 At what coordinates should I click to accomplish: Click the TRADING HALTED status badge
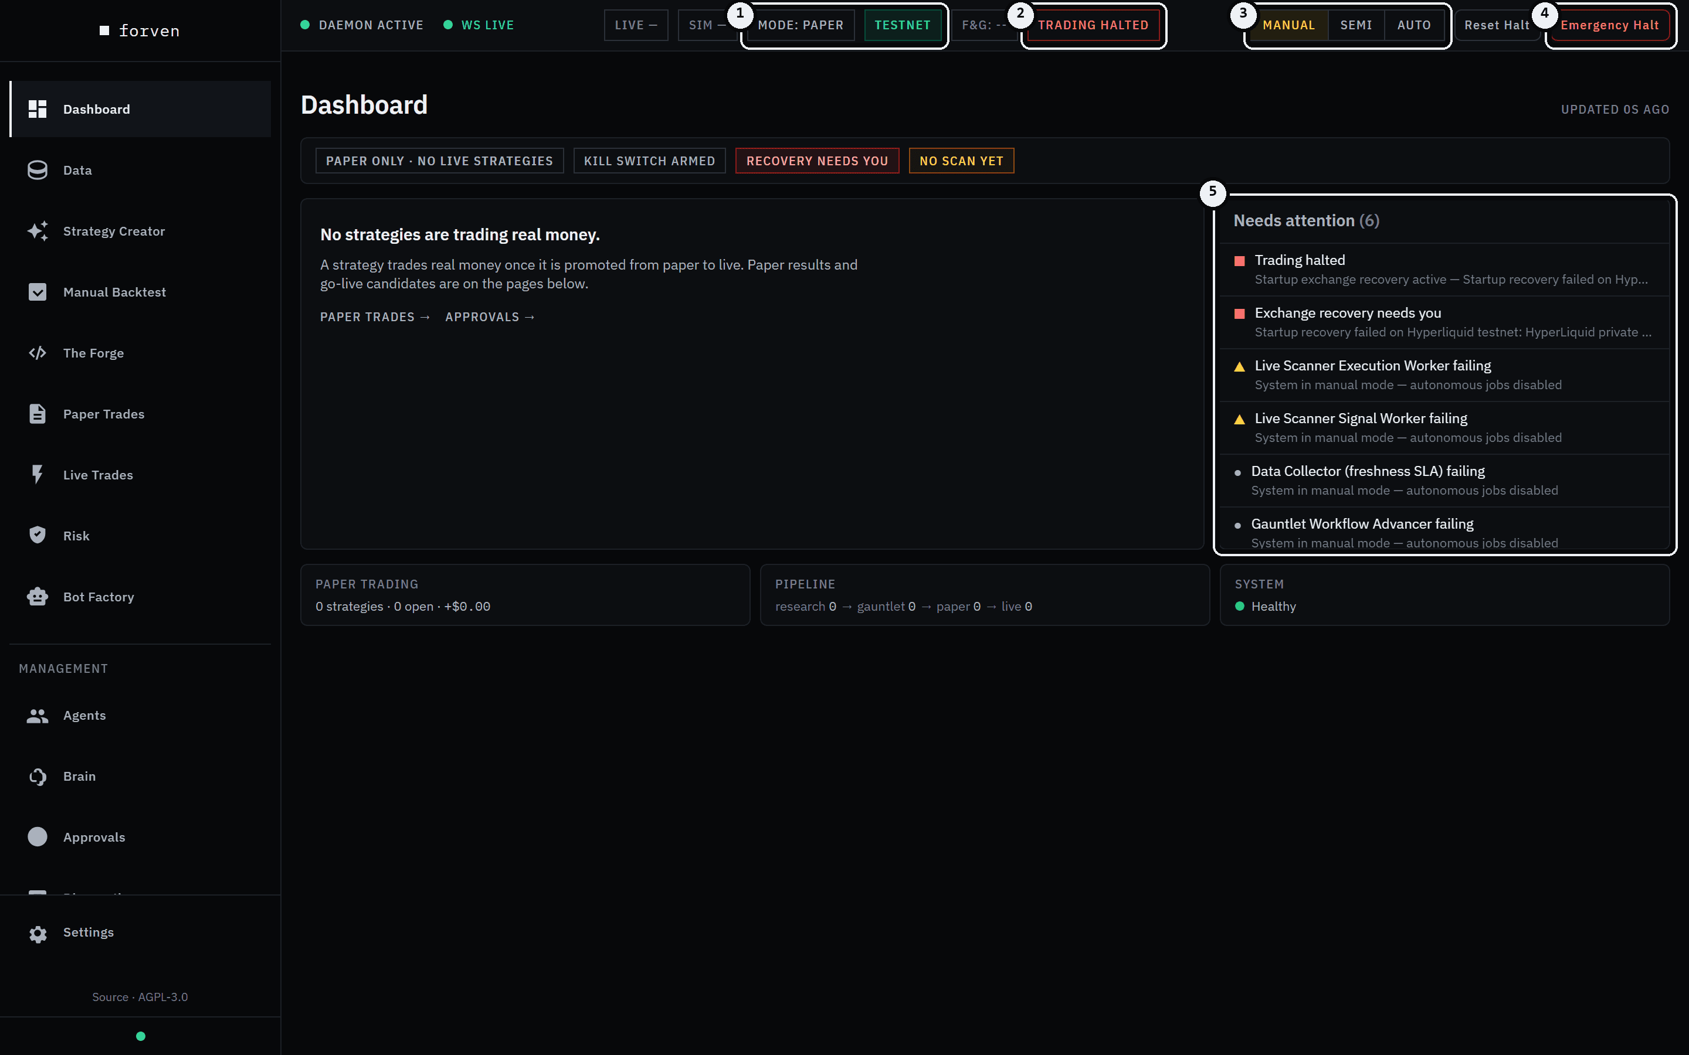click(x=1093, y=25)
